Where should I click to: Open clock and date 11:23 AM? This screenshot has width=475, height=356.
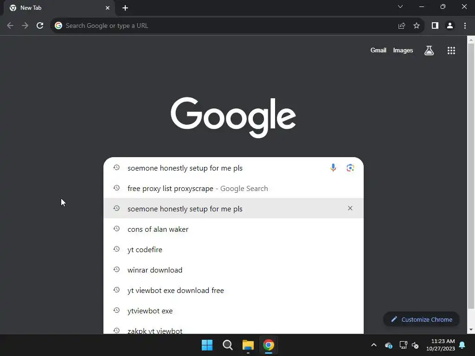tap(441, 345)
